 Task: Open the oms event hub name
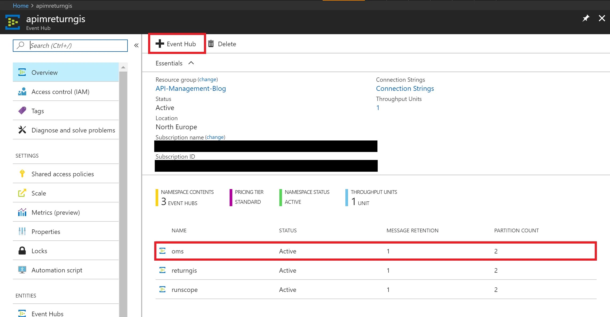point(177,251)
